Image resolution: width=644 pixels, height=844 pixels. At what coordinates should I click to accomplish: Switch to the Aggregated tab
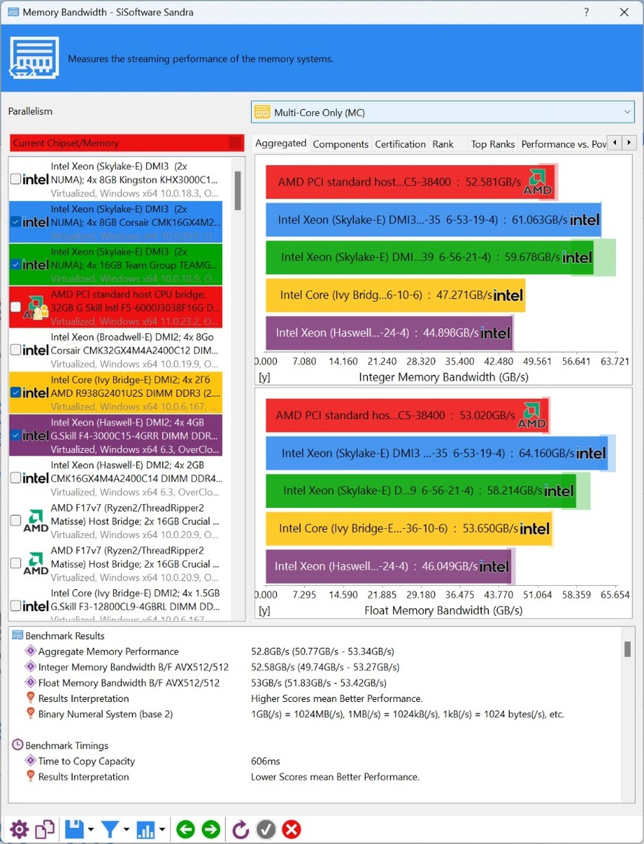point(281,143)
